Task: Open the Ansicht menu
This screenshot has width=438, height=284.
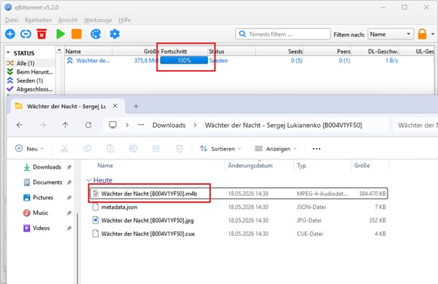Action: coord(68,20)
